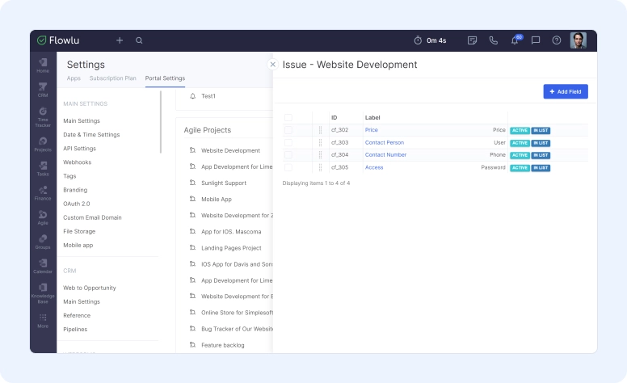Open Pipelines under CRM
The width and height of the screenshot is (627, 383).
click(x=75, y=330)
